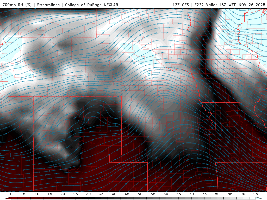Click the "95" colorbar scale label

click(256, 194)
